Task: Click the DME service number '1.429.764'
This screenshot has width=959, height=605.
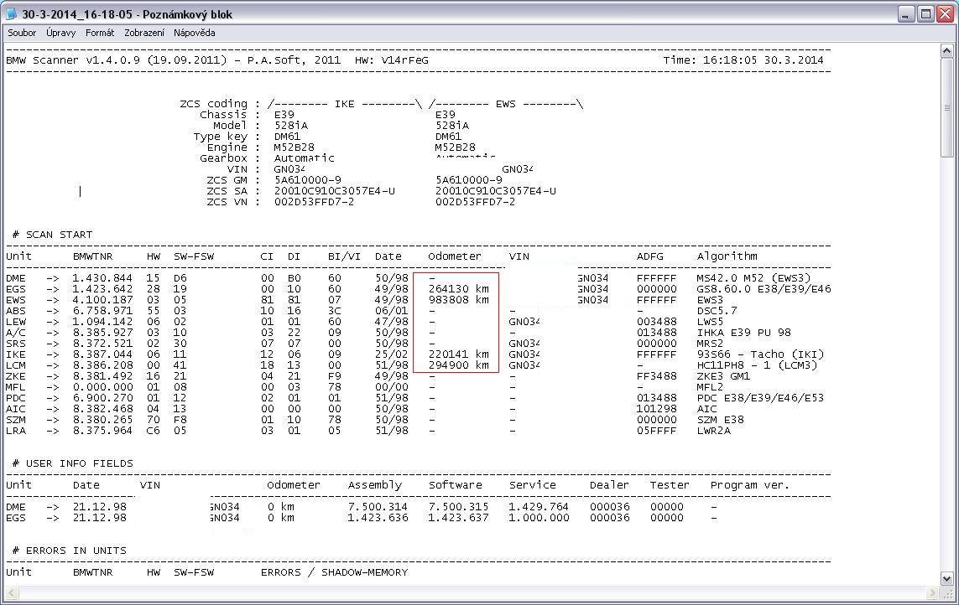Action: tap(539, 507)
